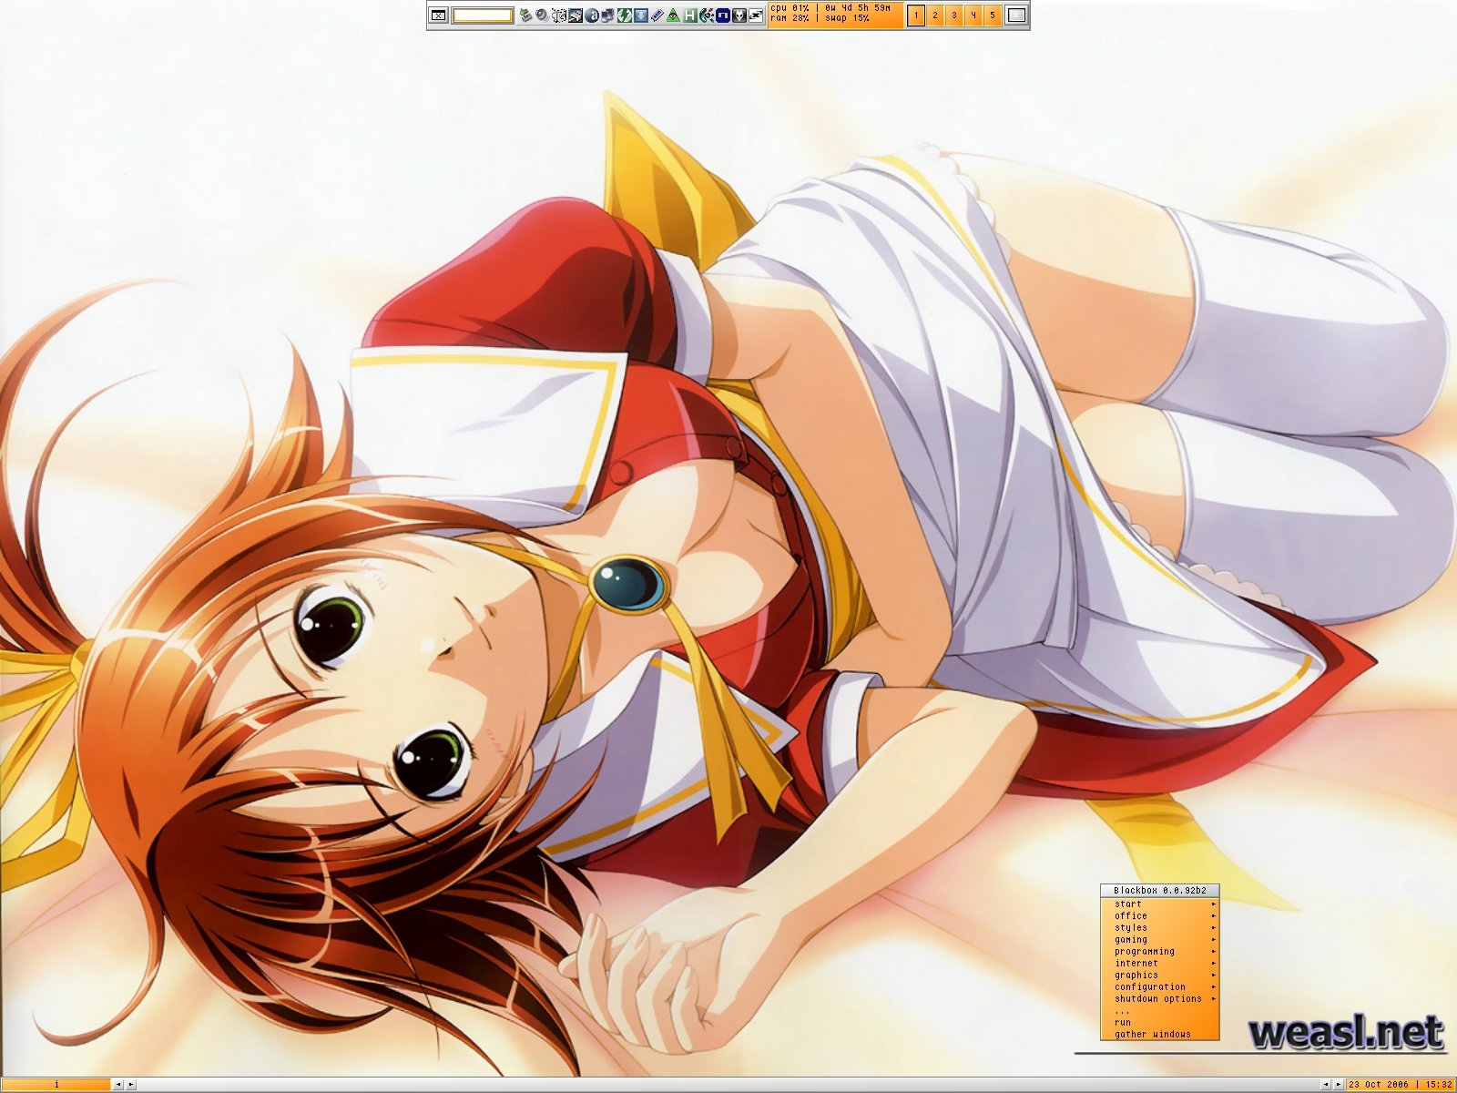This screenshot has height=1093, width=1457.
Task: Launch the green 'H' icon
Action: (690, 15)
